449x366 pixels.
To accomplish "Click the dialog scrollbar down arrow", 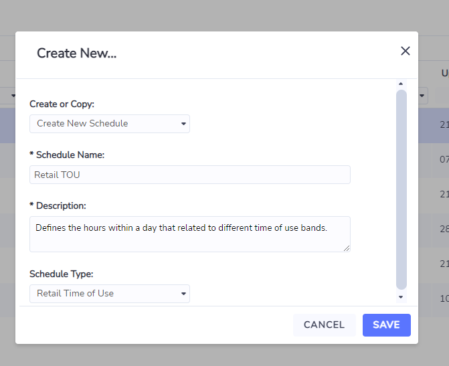I will coord(401,297).
